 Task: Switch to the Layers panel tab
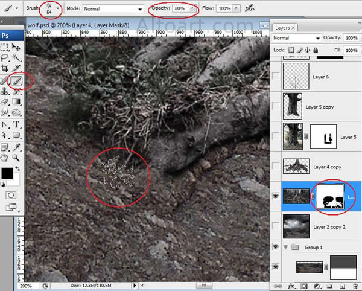(282, 27)
